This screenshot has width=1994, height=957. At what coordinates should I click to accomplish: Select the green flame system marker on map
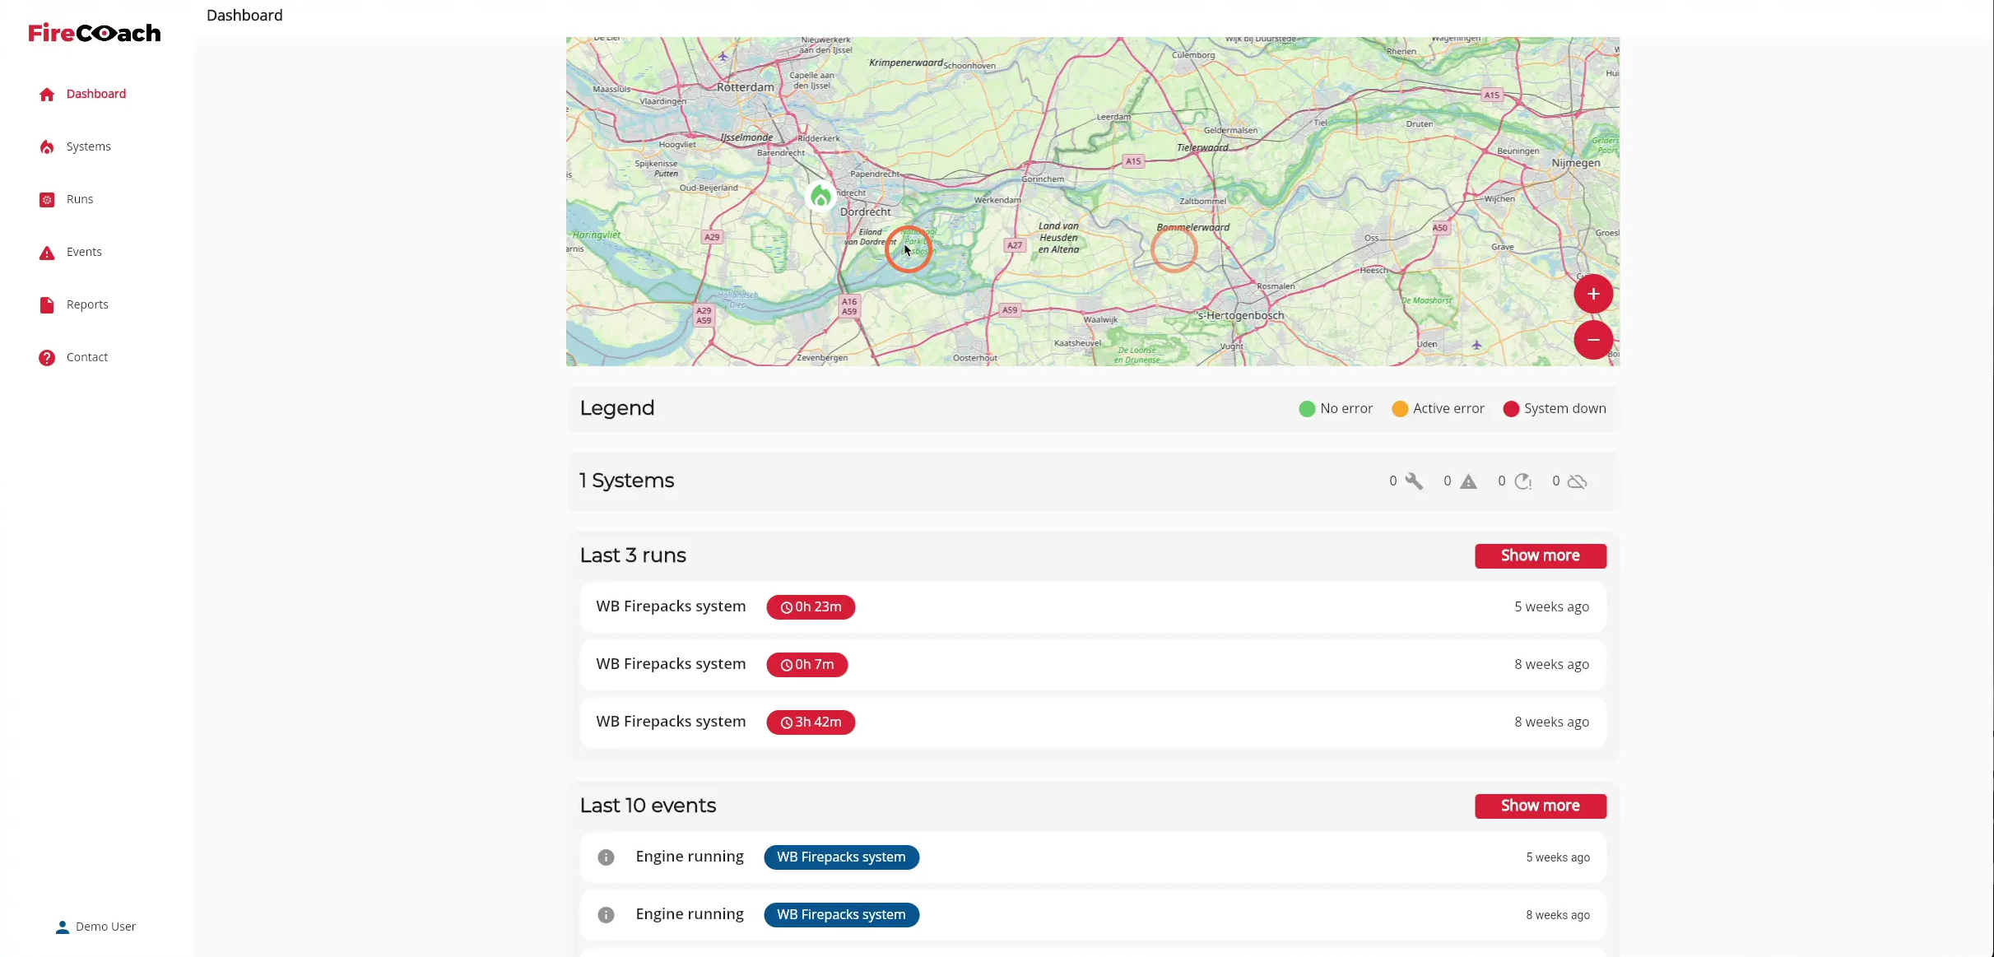[820, 196]
